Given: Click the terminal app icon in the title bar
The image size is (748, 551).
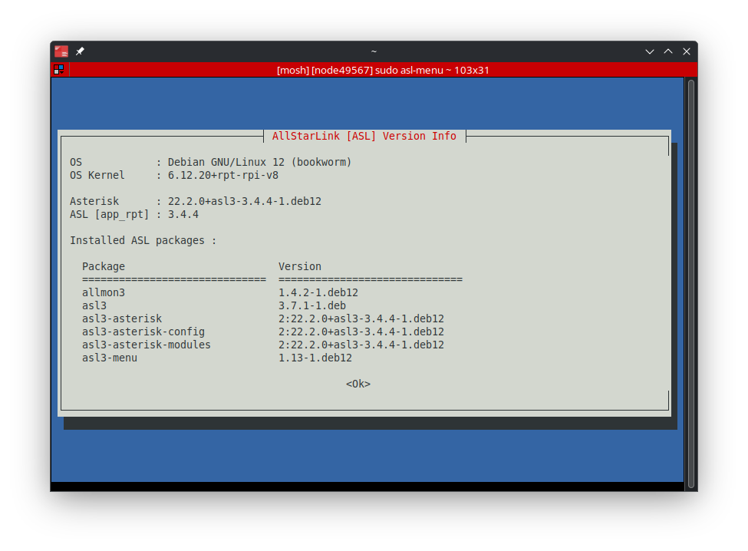Looking at the screenshot, I should (x=61, y=51).
